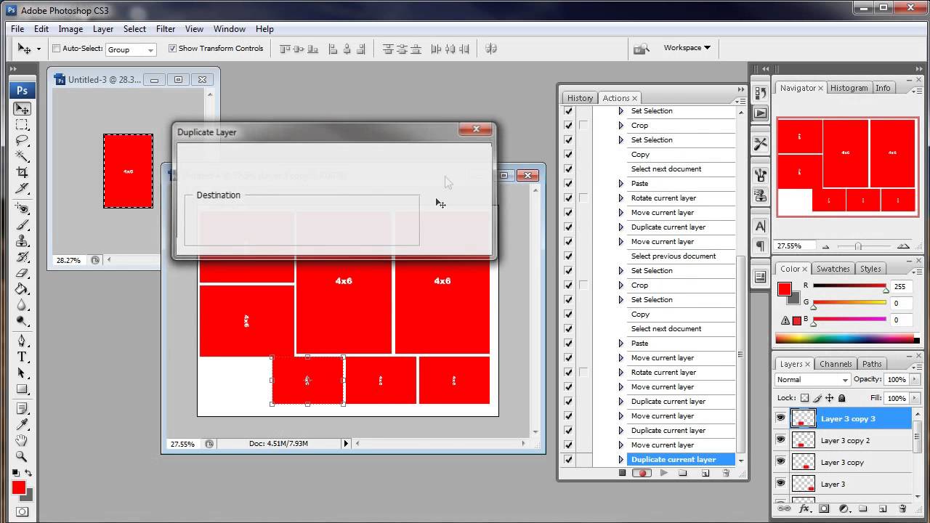The image size is (930, 523).
Task: Open the Layer menu
Action: click(103, 29)
